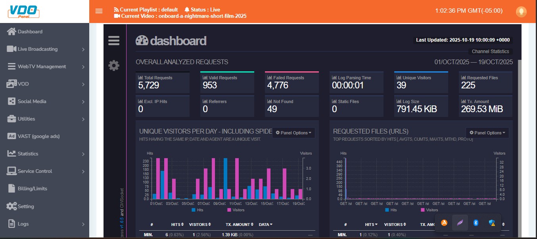Open Panel Options for Requested Files
Viewport: 537px width, 239px height.
487,133
